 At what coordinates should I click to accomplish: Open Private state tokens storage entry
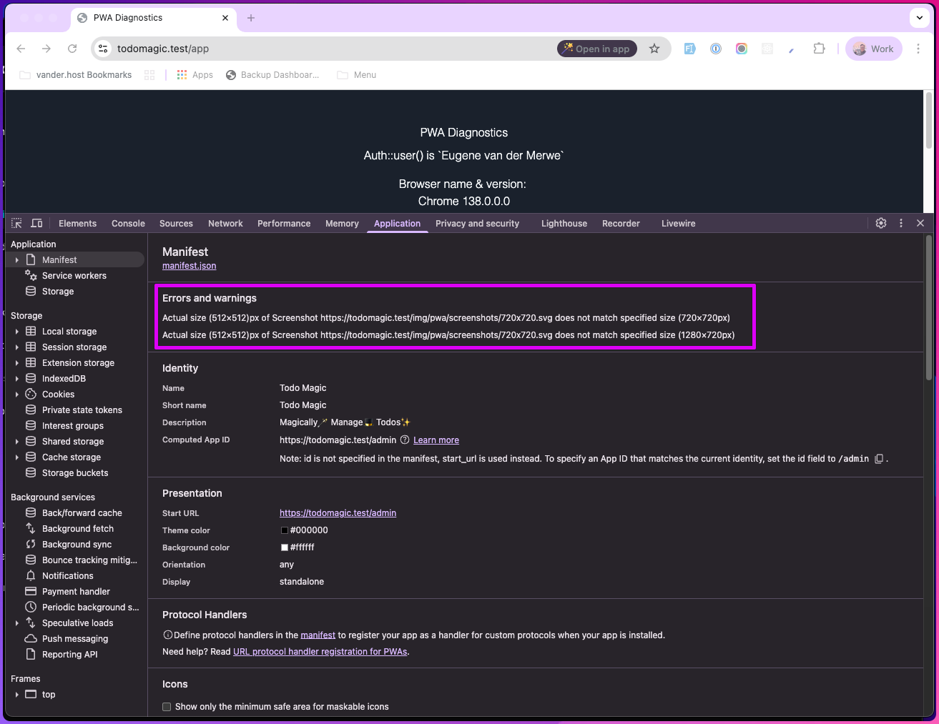[x=82, y=410]
